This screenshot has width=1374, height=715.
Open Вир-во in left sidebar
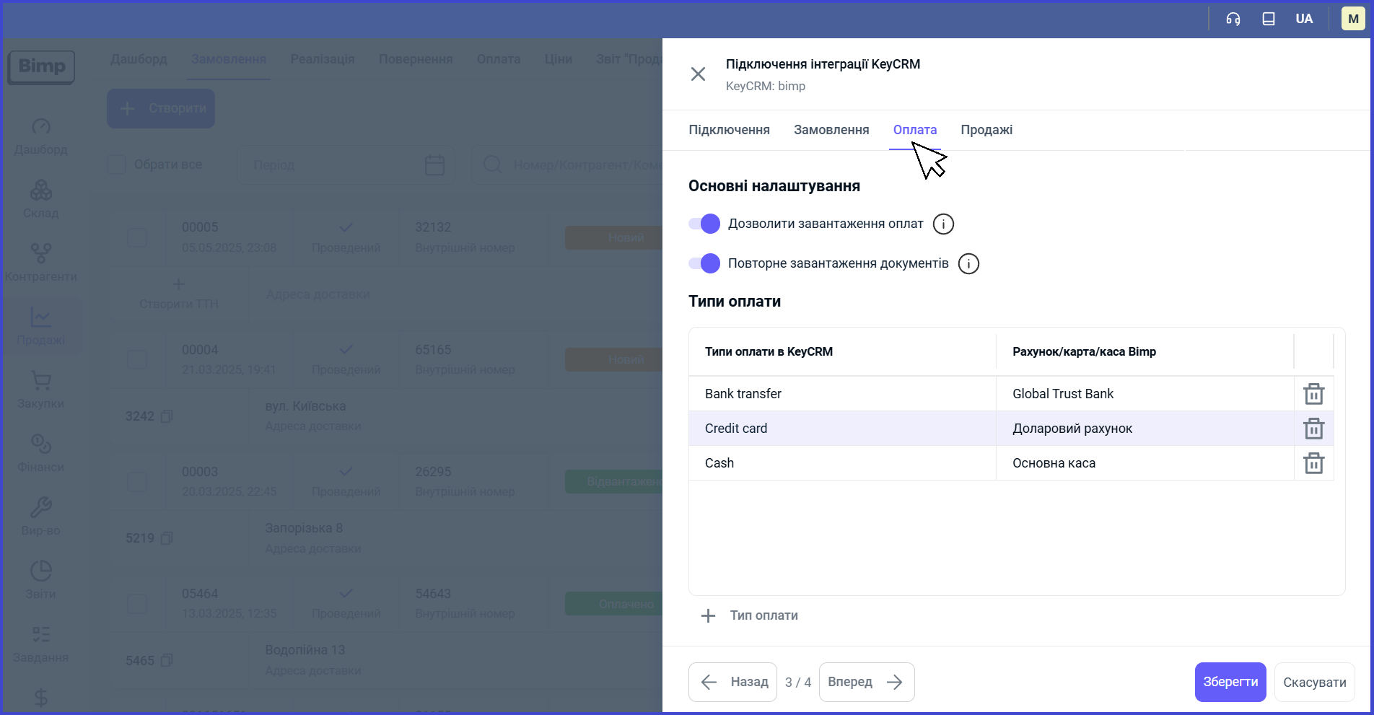coord(41,517)
